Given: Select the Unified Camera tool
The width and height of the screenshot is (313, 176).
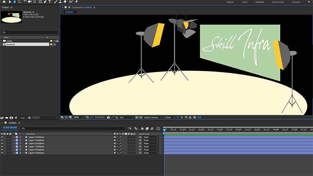Looking at the screenshot, I should point(30,2).
